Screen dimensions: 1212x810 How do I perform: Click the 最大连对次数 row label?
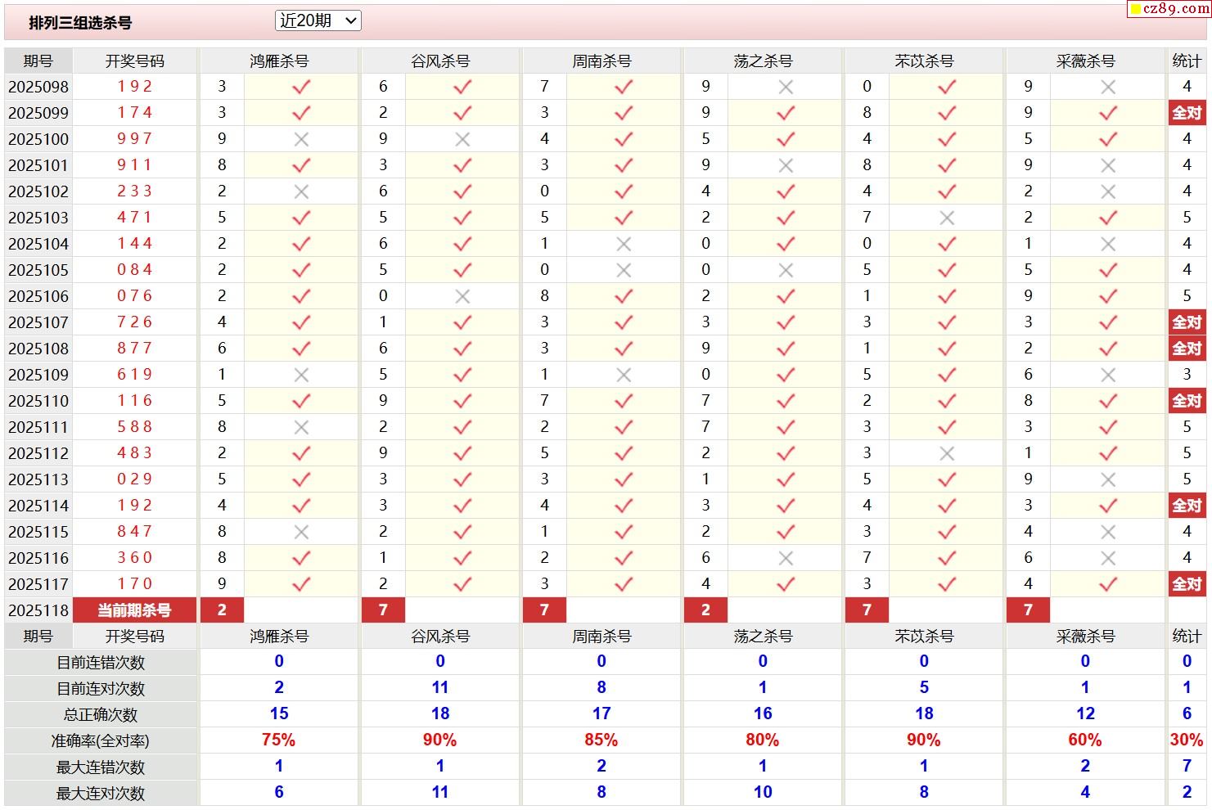(x=101, y=794)
